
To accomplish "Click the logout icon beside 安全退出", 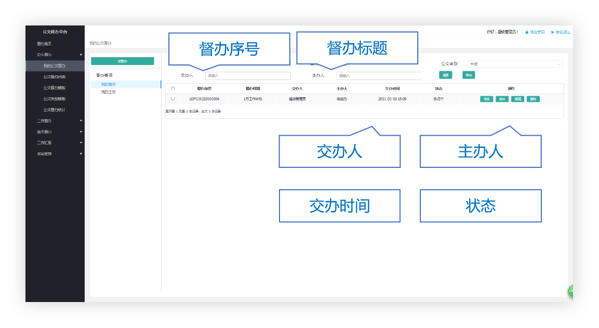I will (x=553, y=32).
